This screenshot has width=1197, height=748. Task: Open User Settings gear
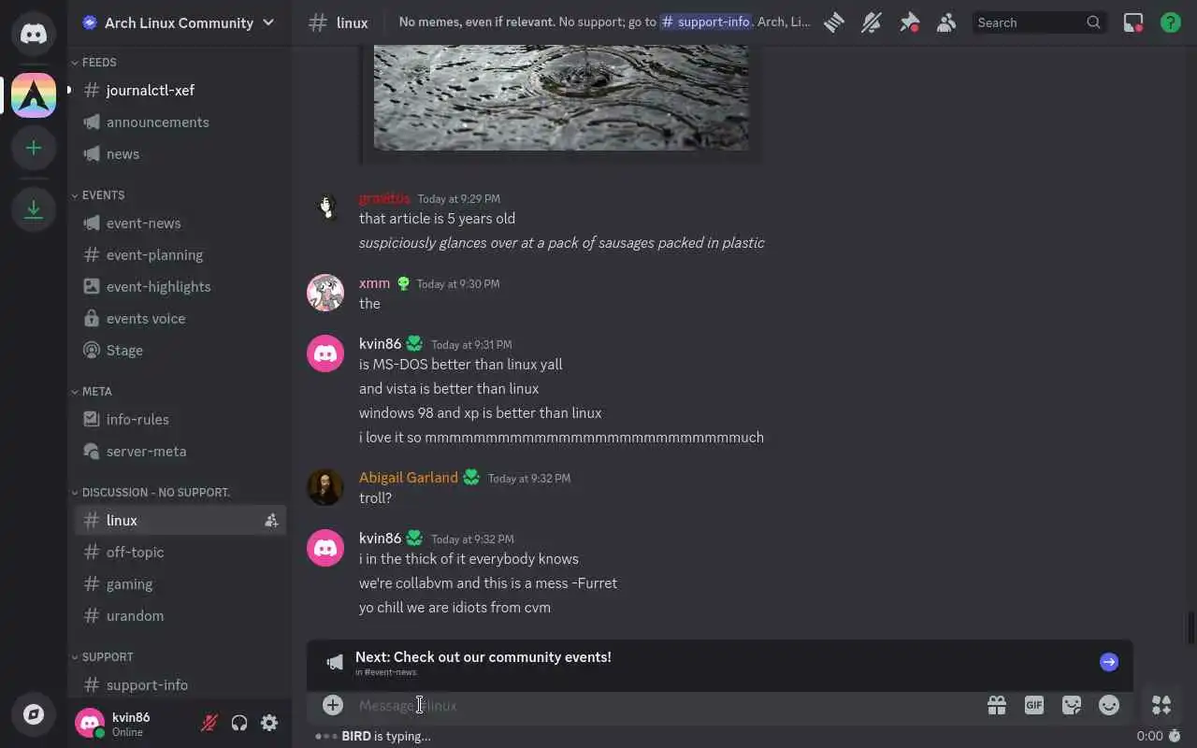point(269,723)
